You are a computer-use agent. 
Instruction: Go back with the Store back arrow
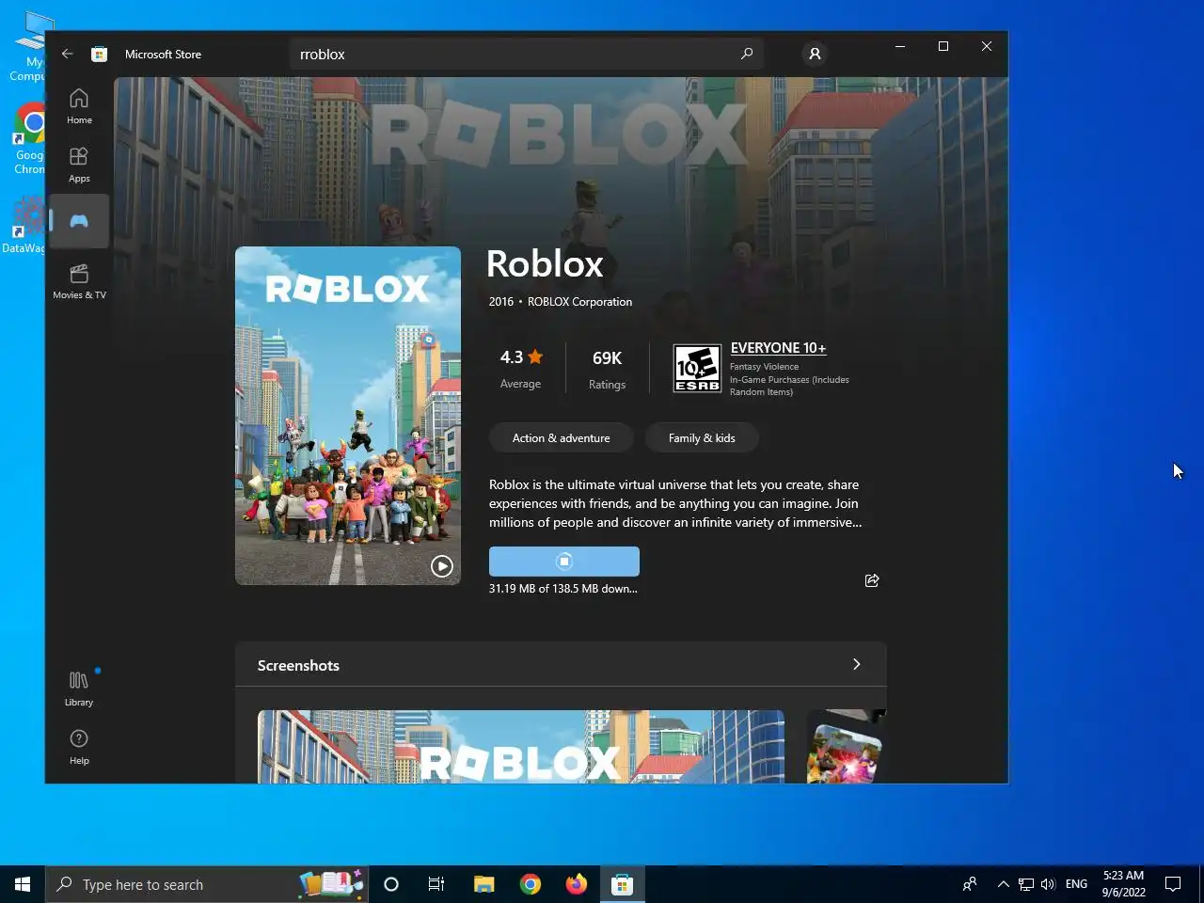point(67,54)
